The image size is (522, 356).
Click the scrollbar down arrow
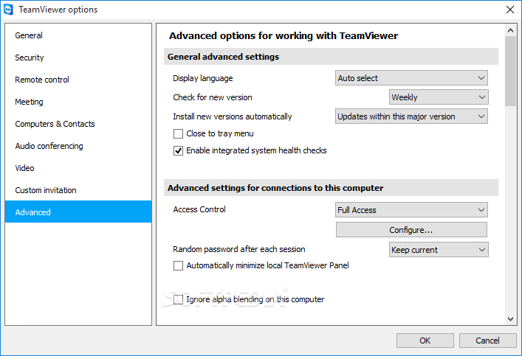click(510, 318)
